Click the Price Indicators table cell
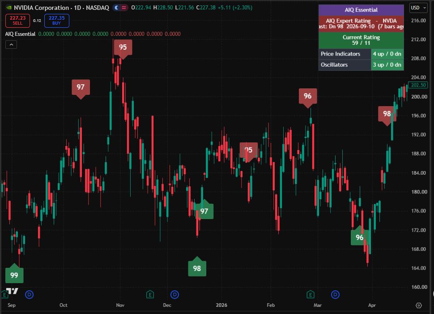This screenshot has height=314, width=434. tap(345, 54)
